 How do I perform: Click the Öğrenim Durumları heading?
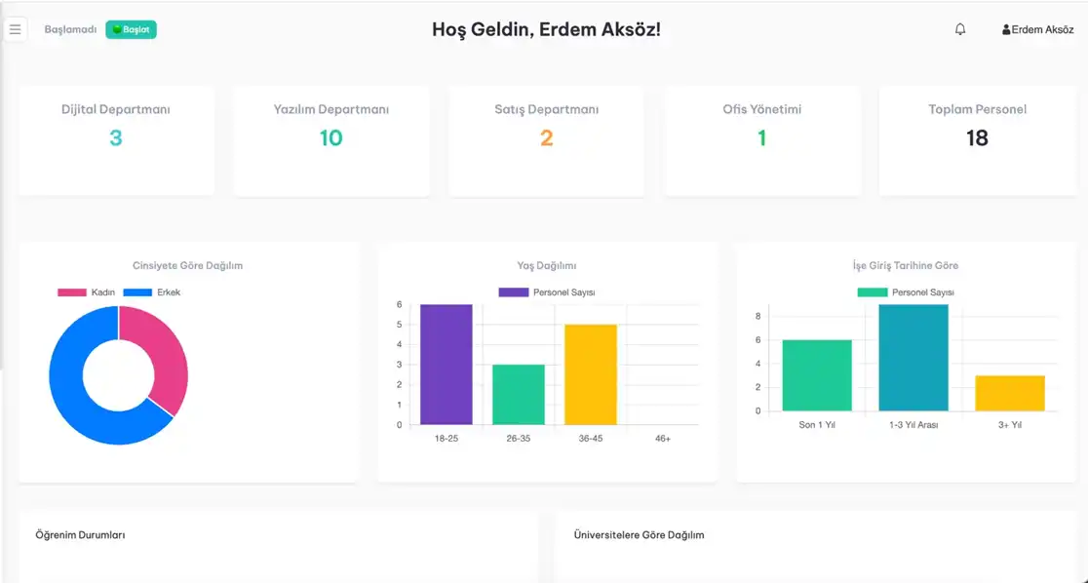(x=81, y=535)
